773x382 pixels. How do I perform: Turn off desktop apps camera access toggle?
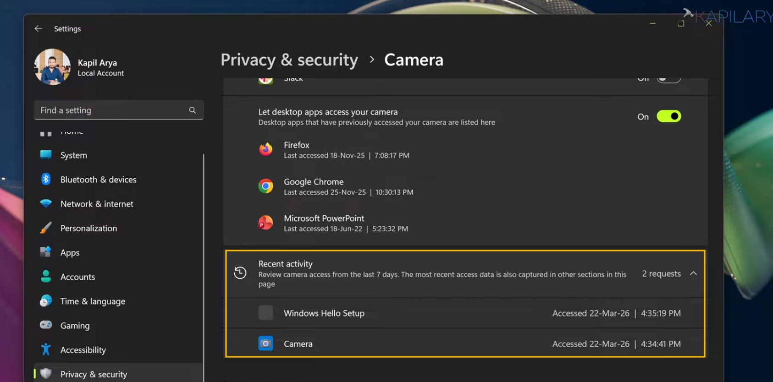click(669, 116)
